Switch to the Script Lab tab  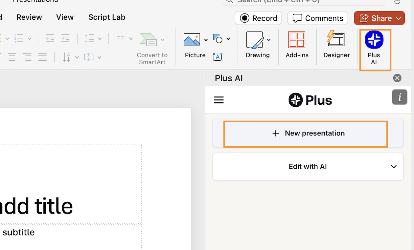tap(106, 17)
